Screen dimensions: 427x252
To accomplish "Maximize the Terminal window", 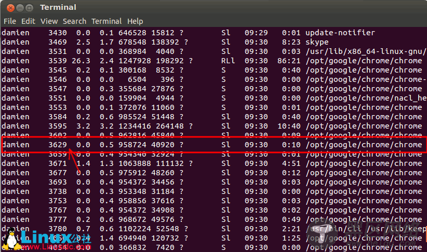I will 29,8.
